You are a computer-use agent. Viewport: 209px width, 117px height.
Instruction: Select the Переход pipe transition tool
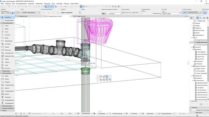pyautogui.click(x=7, y=82)
